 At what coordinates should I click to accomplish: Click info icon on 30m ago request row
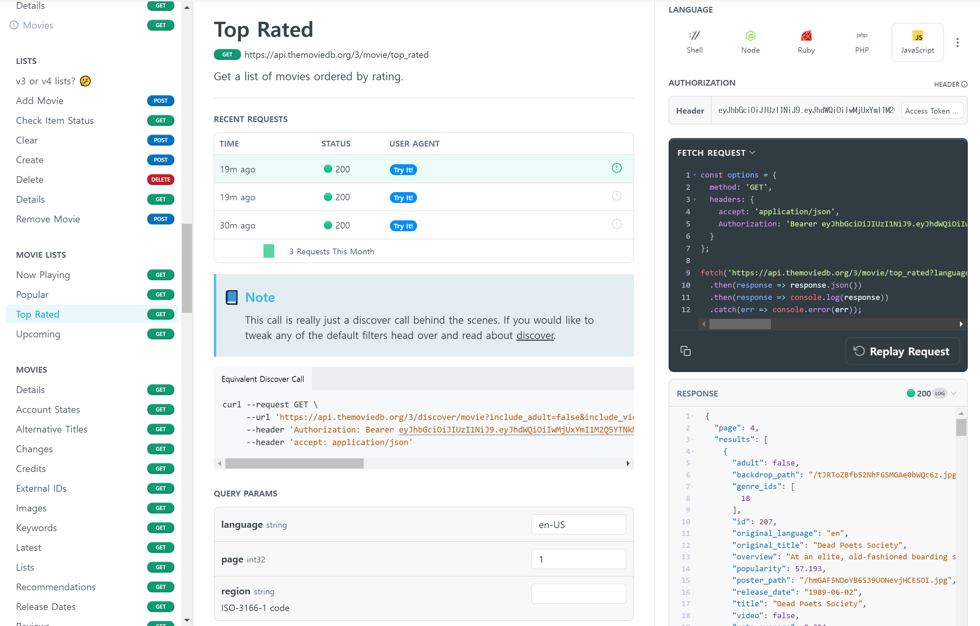[617, 224]
